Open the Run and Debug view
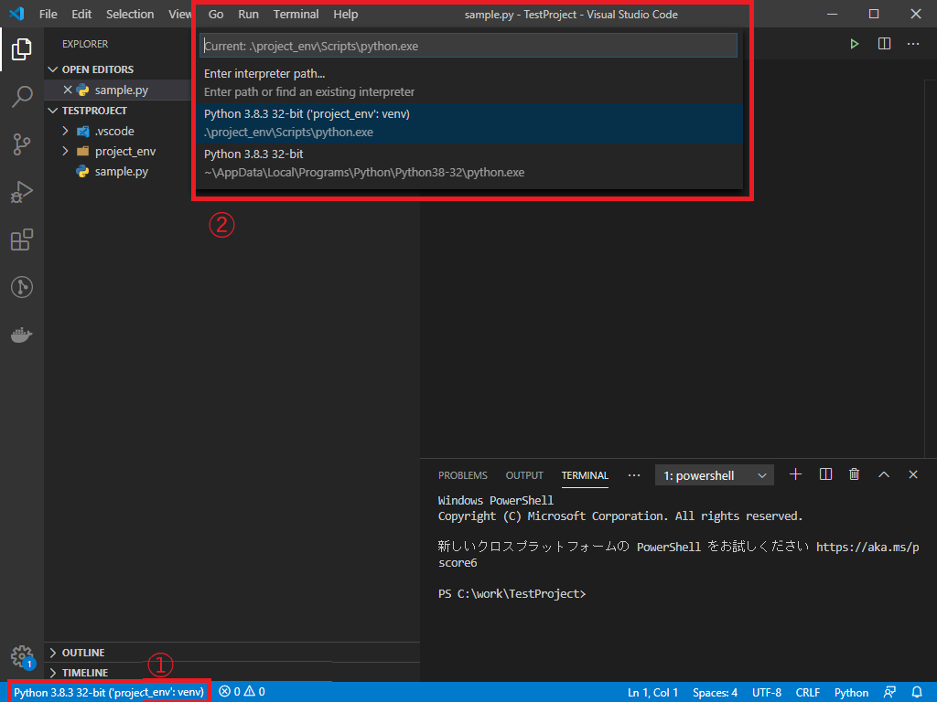Screen dimensions: 937x702 (x=22, y=192)
